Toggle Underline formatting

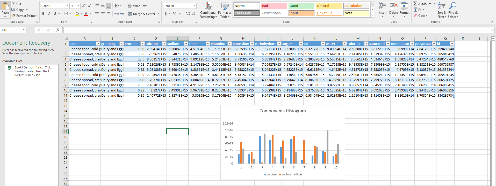[55, 14]
